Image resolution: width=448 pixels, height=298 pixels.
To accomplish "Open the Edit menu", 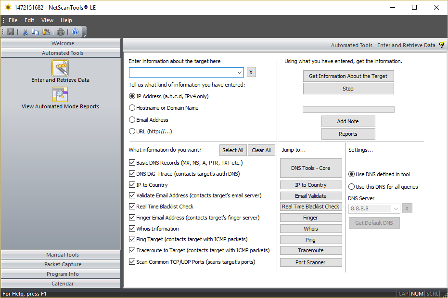I will click(29, 20).
